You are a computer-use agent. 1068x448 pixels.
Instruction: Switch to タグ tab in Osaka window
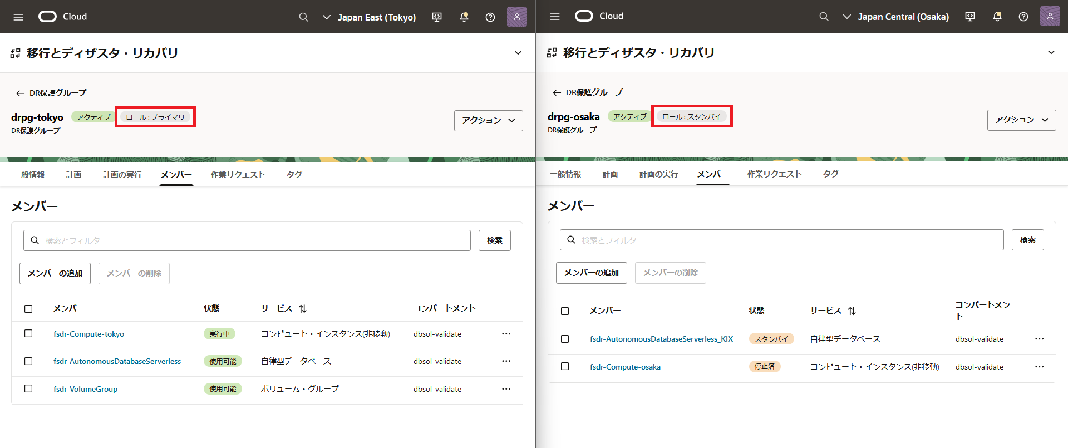831,174
